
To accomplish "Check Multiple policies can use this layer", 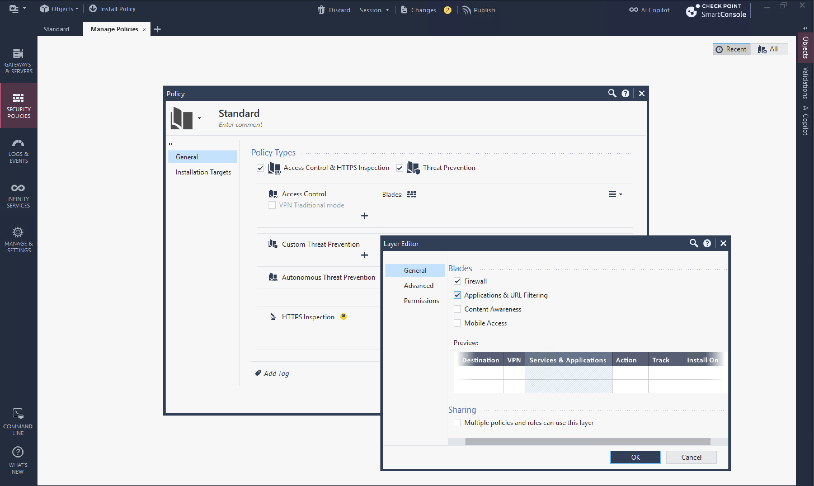I will (x=457, y=423).
